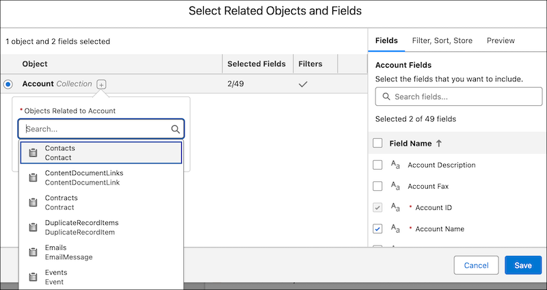547x290 pixels.
Task: Click the text-type icon beside Account Description
Action: [395, 165]
